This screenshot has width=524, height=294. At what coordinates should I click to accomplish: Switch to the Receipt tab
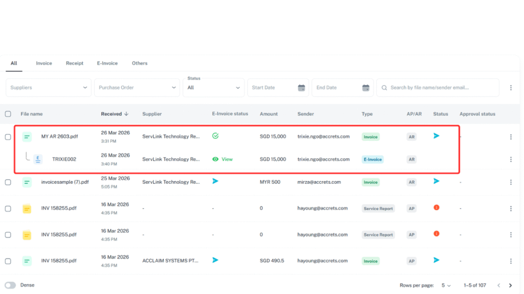click(x=74, y=63)
